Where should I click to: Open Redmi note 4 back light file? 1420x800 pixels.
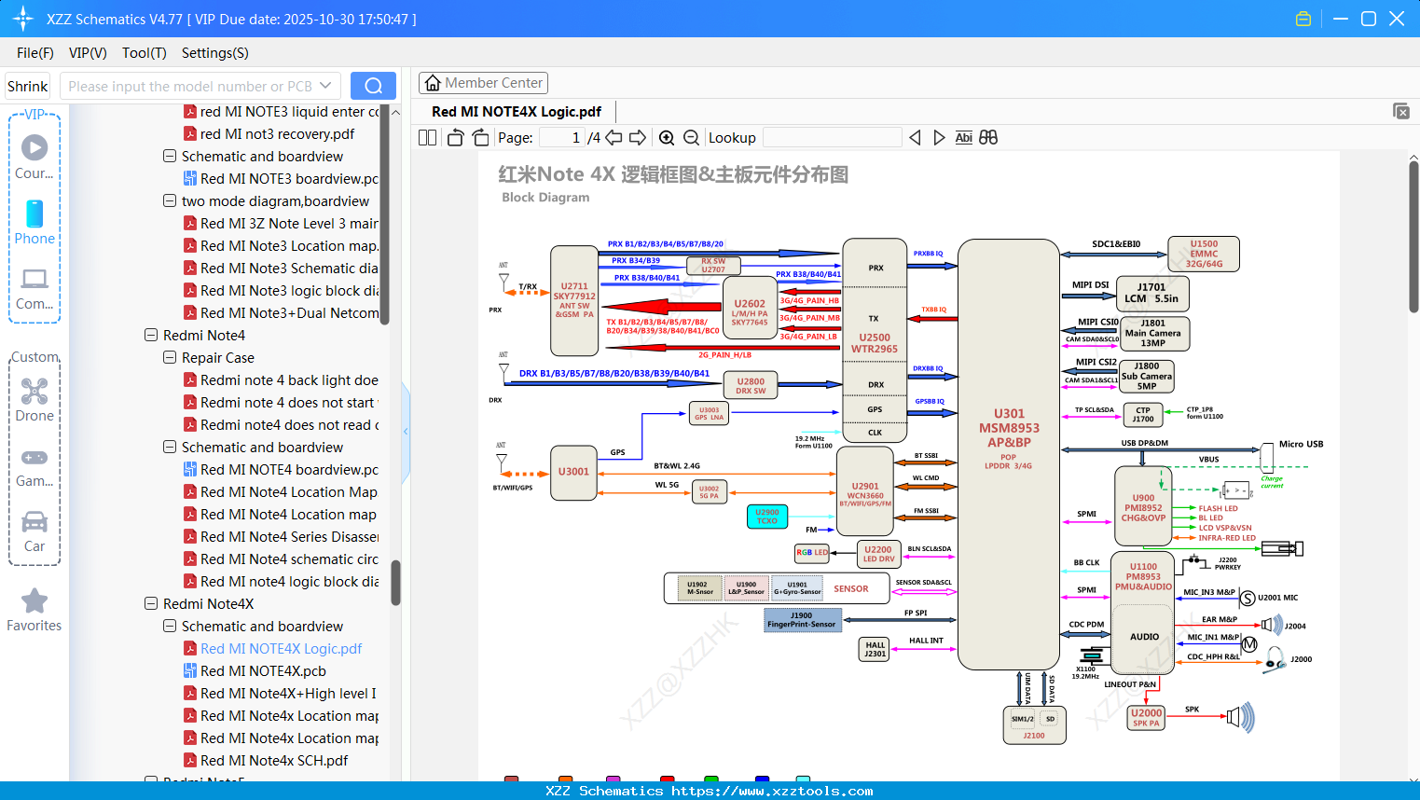(281, 379)
